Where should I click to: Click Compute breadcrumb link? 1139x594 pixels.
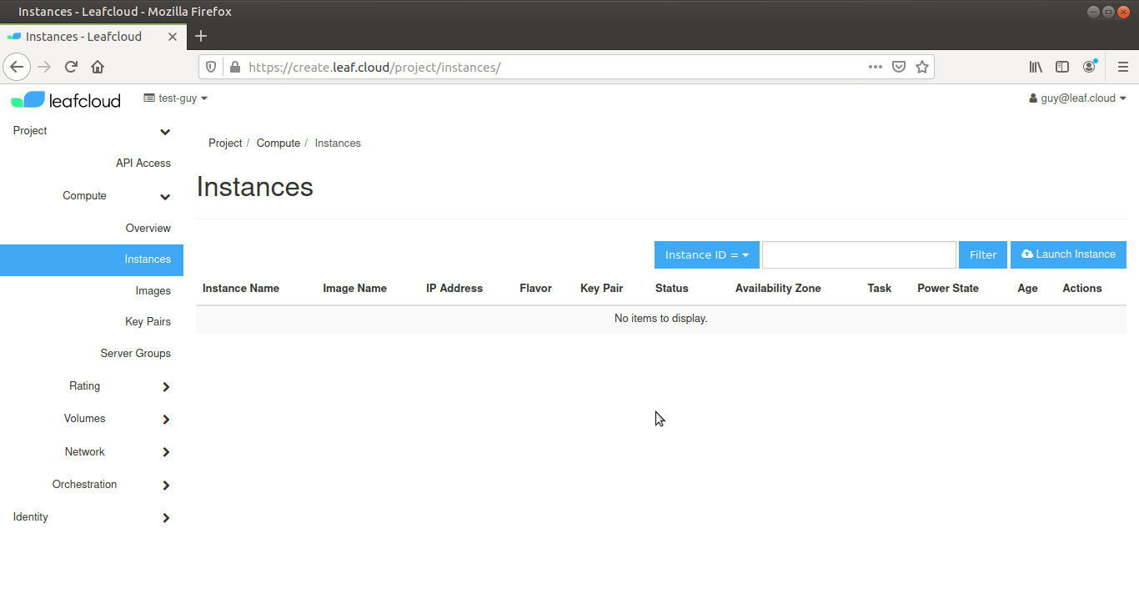pyautogui.click(x=278, y=143)
